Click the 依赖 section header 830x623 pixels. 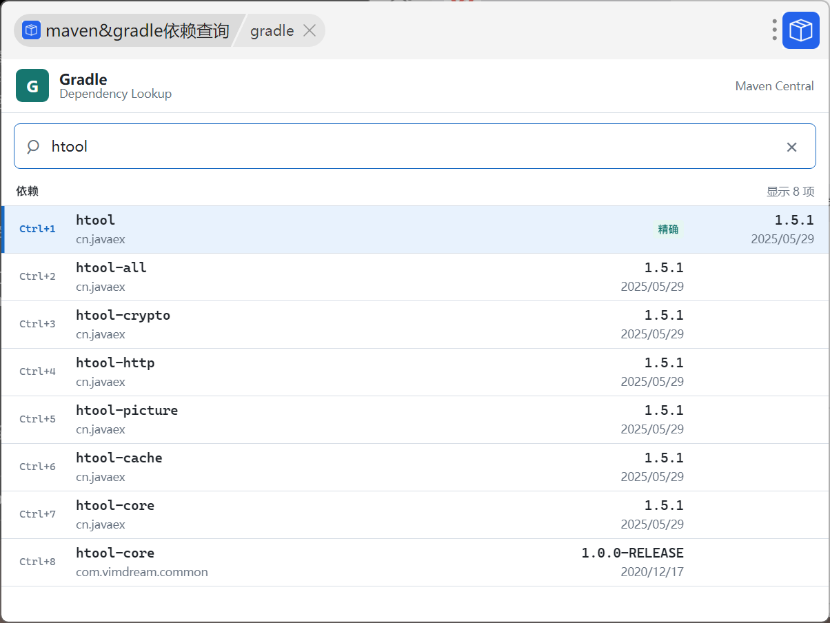(28, 191)
